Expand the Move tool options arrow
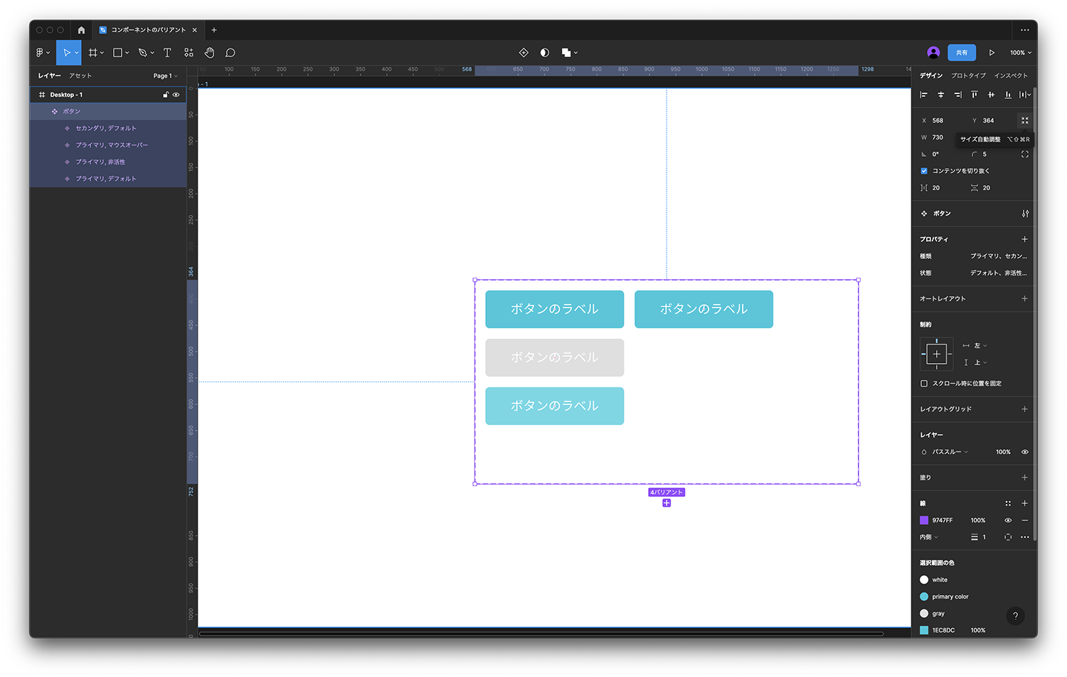The image size is (1067, 677). [77, 53]
